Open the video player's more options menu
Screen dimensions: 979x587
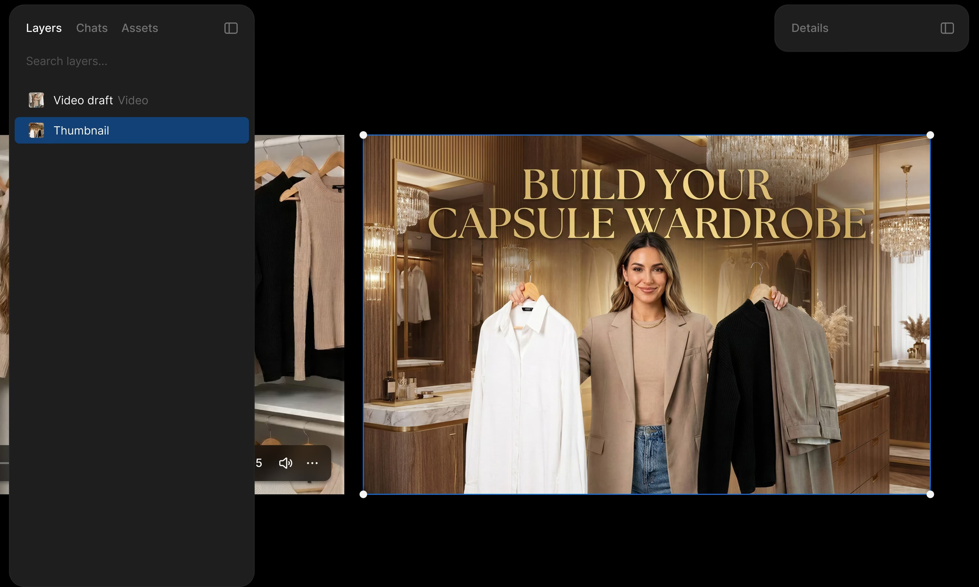312,463
